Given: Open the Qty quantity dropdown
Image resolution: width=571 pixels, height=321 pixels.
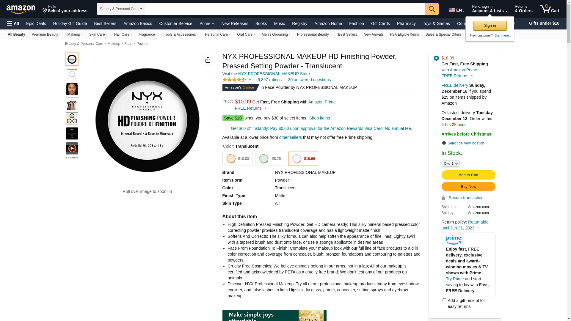Looking at the screenshot, I should point(451,163).
